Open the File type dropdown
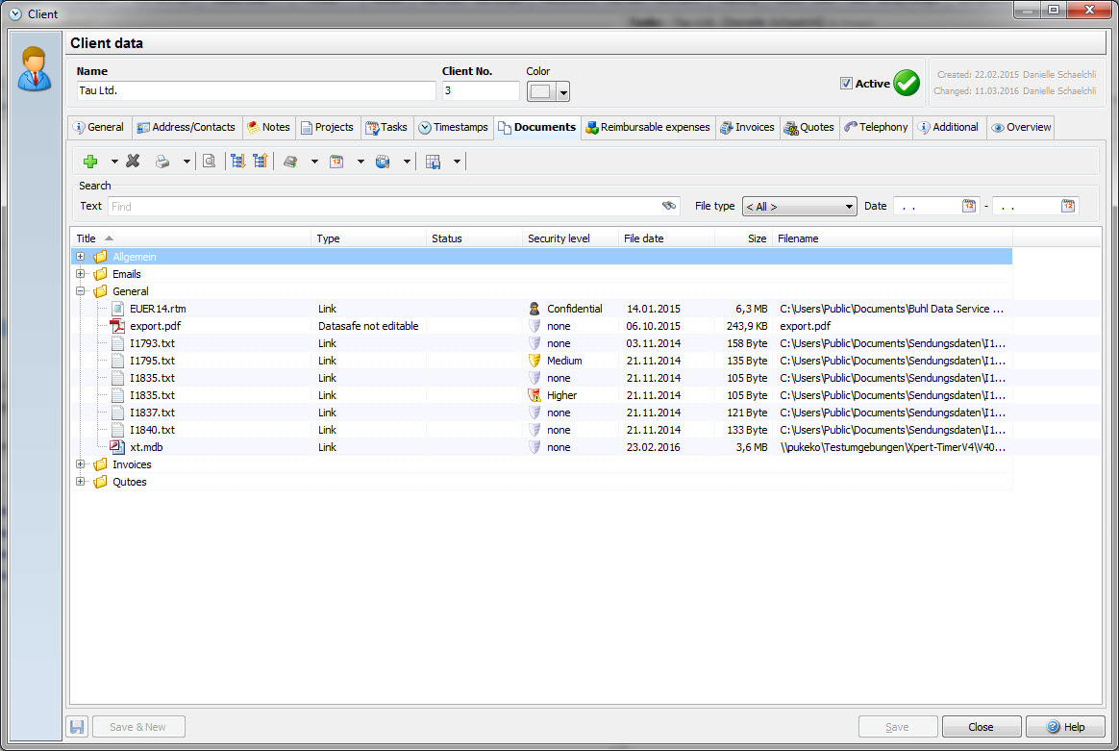The image size is (1119, 751). (799, 207)
